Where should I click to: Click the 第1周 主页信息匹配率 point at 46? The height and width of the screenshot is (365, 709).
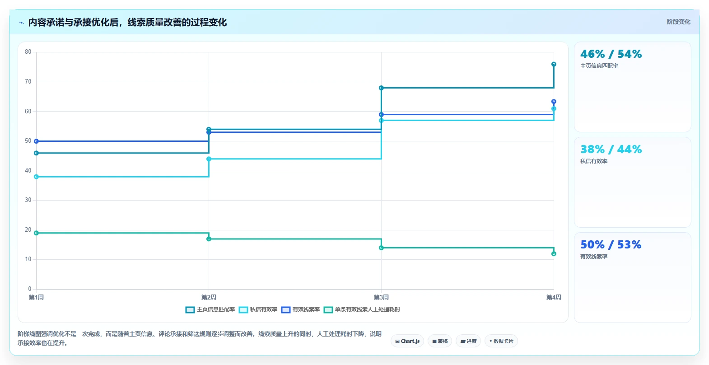tap(36, 153)
